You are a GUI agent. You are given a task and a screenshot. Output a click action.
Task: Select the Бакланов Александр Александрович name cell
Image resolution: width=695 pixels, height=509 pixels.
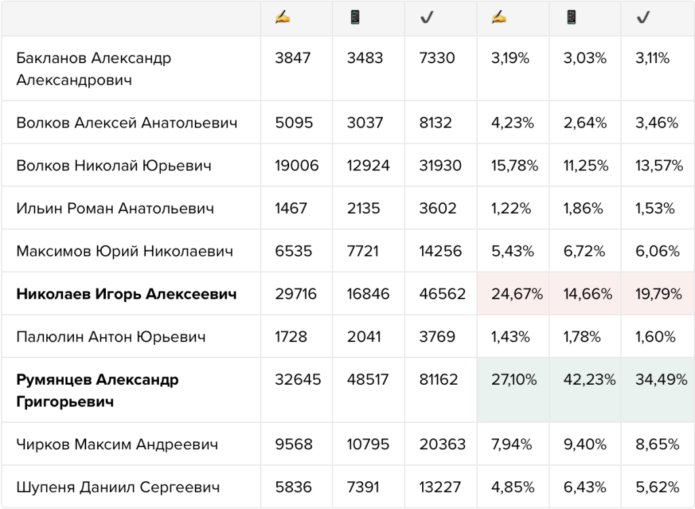tap(131, 69)
